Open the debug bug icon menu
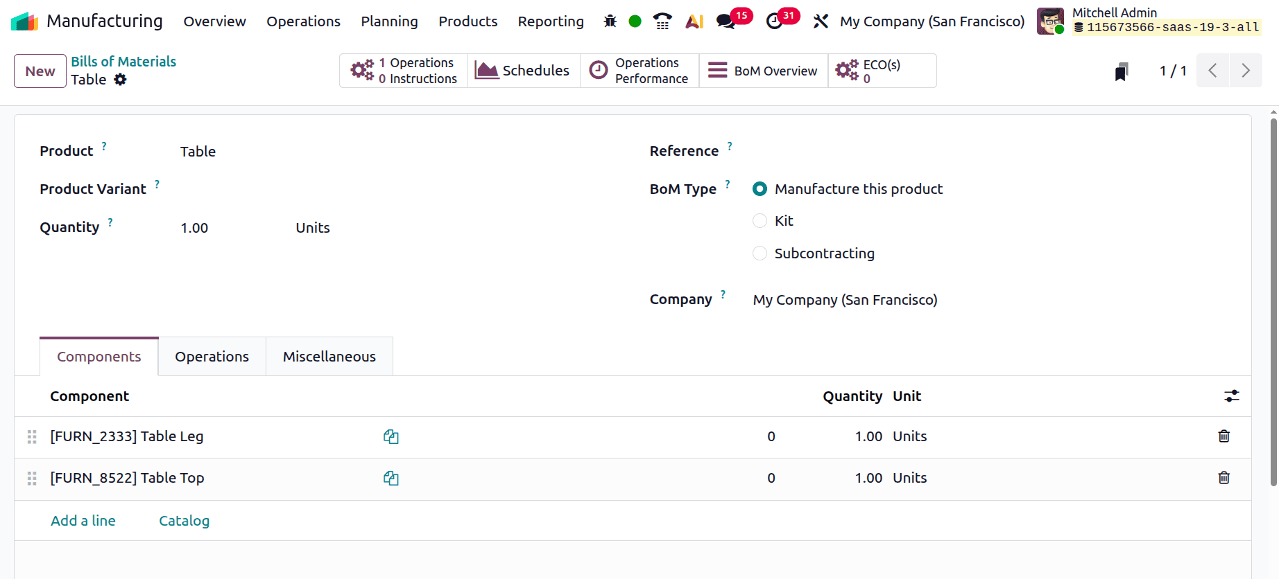 610,21
